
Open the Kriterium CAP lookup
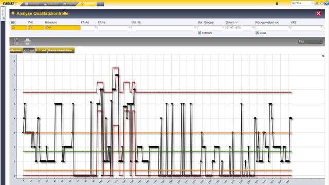[79, 27]
